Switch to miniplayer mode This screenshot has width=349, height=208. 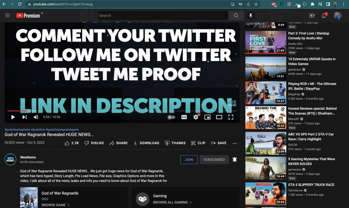(207, 117)
